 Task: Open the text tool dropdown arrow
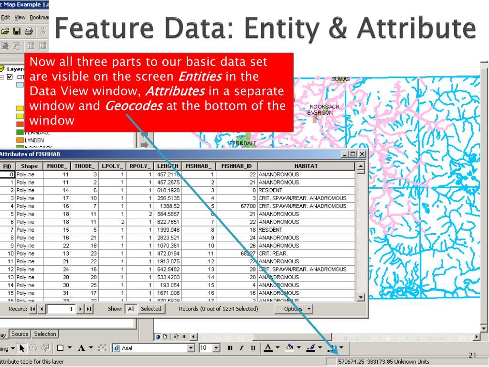91,347
